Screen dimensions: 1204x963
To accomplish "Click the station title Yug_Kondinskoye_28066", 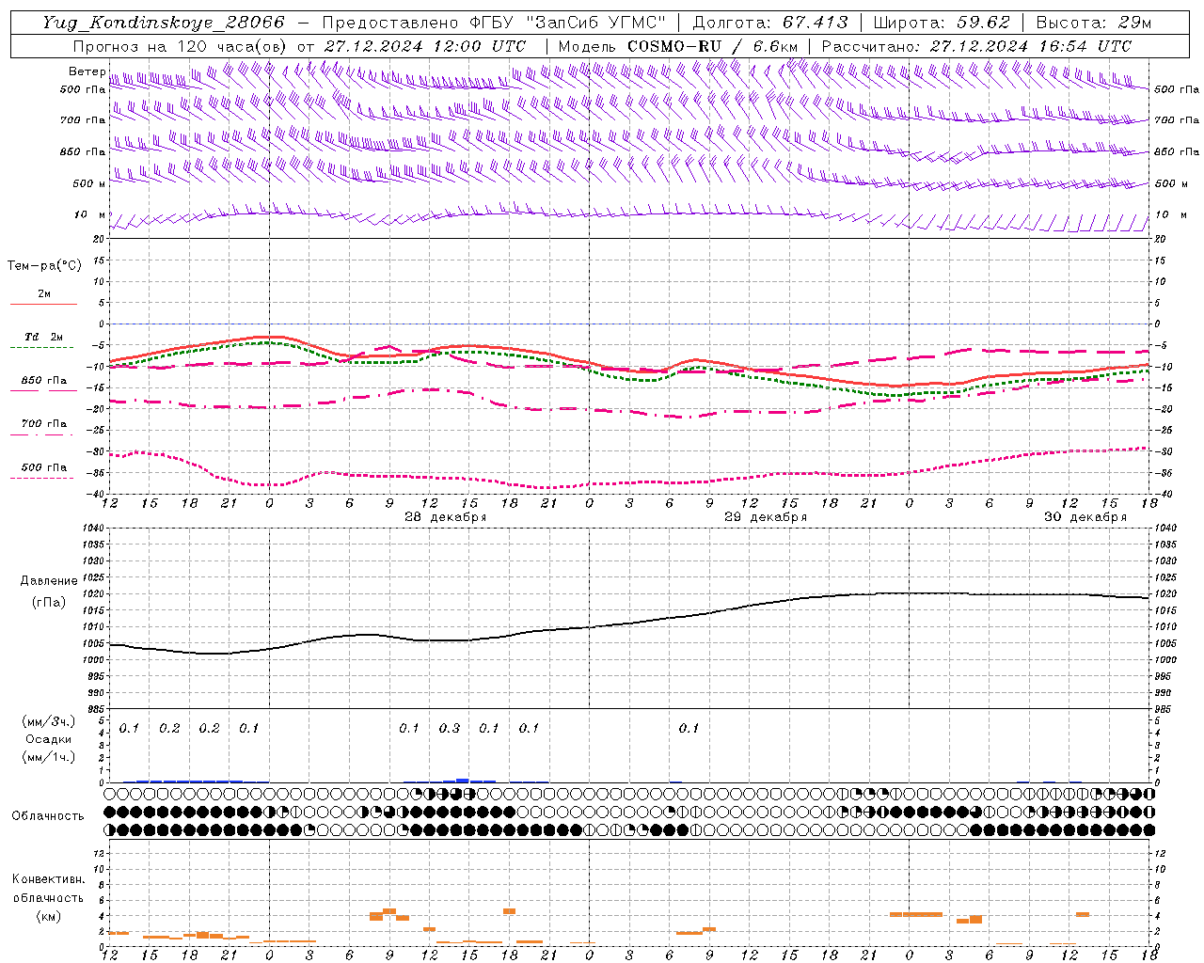I will pos(164,23).
